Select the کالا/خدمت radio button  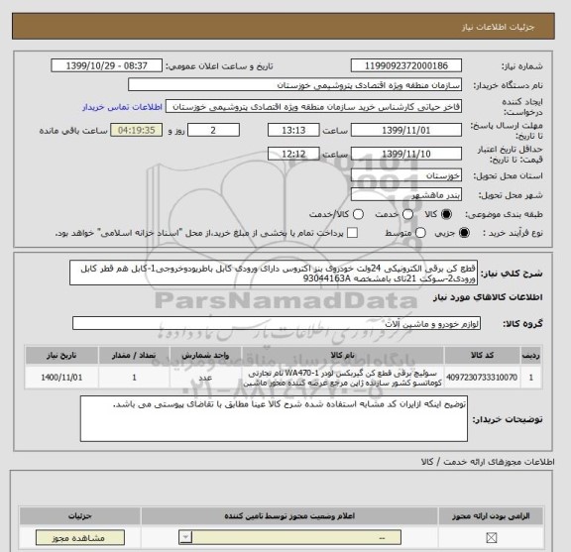pos(358,214)
